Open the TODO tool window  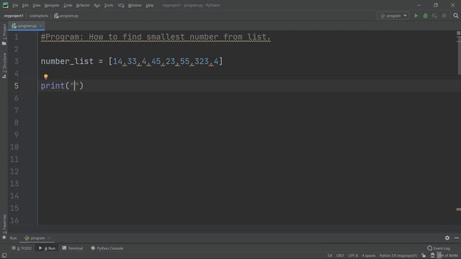[21, 248]
